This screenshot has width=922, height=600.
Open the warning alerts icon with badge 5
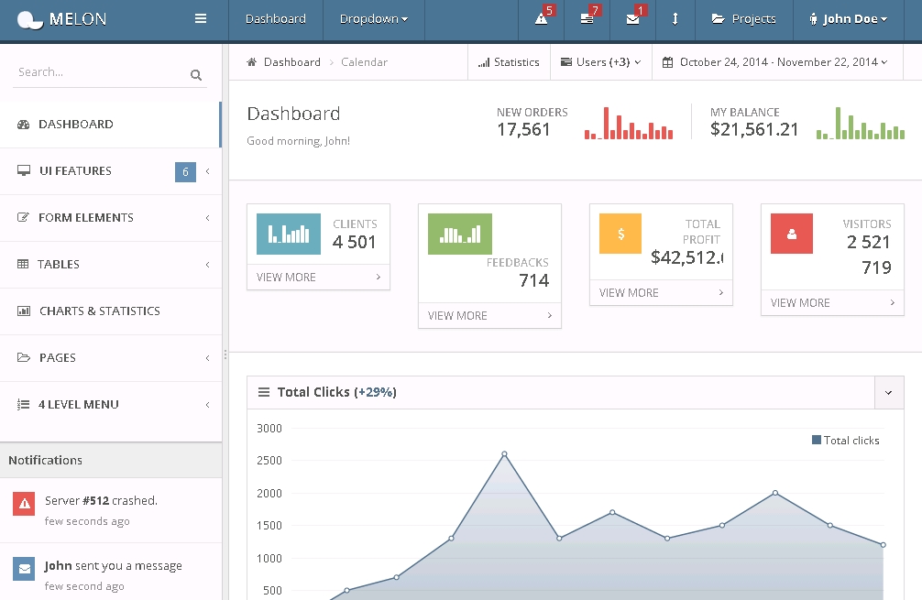pos(542,19)
